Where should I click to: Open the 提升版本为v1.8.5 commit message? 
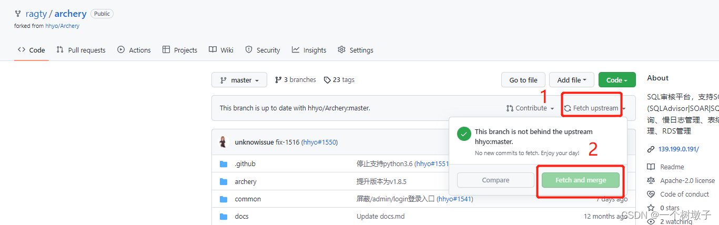point(381,181)
